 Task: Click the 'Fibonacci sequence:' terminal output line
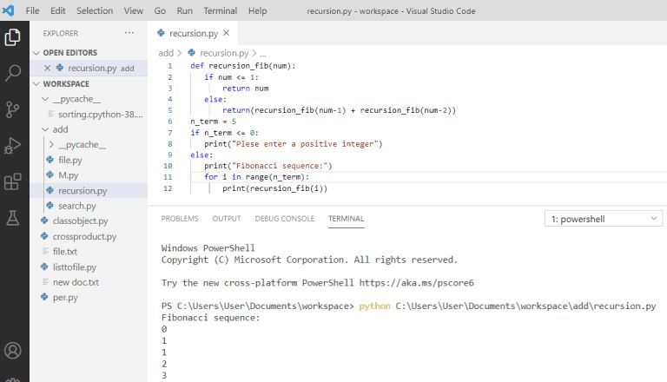pos(210,318)
